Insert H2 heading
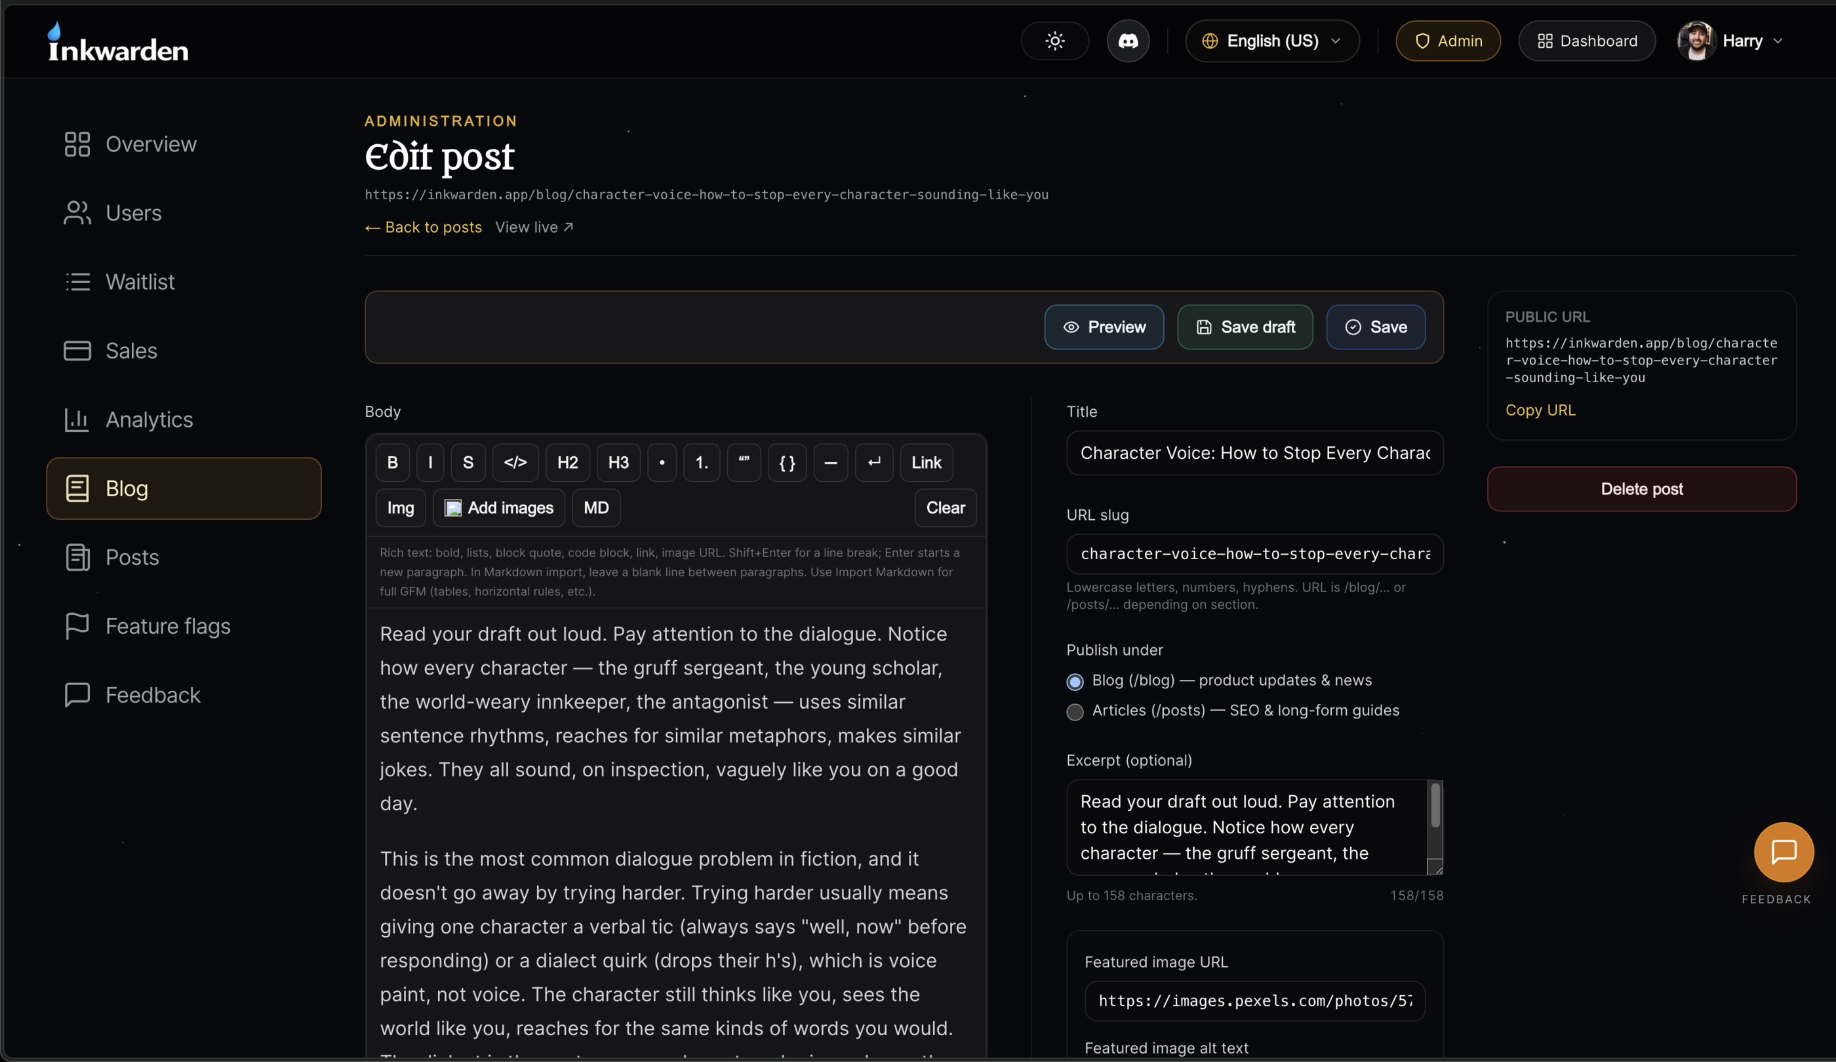This screenshot has width=1836, height=1062. tap(568, 463)
